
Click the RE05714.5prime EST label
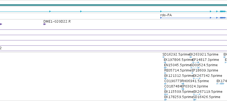coord(178,70)
